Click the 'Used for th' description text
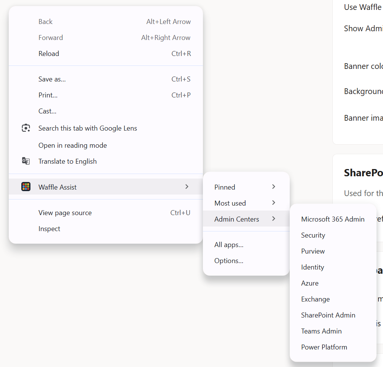The image size is (383, 367). 363,193
